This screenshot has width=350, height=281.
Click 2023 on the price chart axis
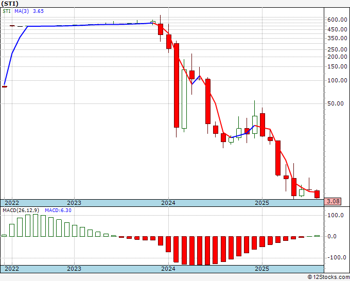(74, 203)
